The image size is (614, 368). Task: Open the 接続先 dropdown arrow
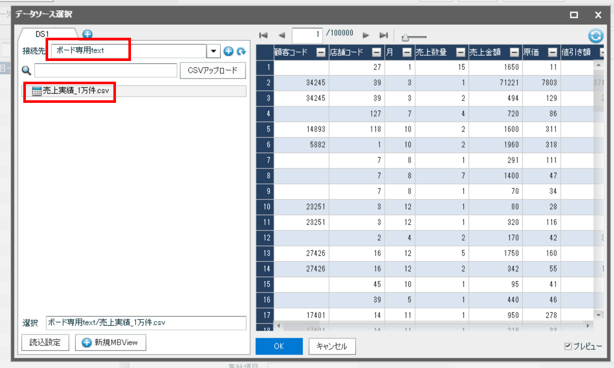tap(213, 51)
